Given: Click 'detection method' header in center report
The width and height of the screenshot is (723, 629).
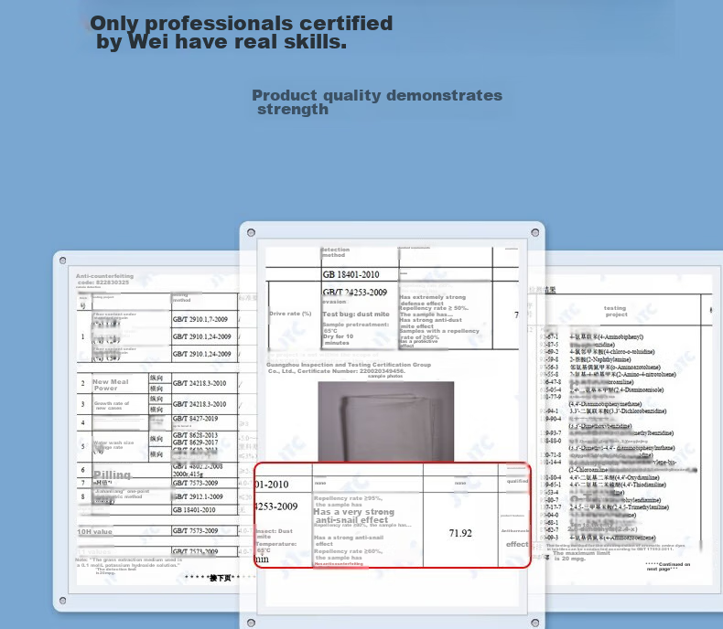Looking at the screenshot, I should [x=336, y=252].
